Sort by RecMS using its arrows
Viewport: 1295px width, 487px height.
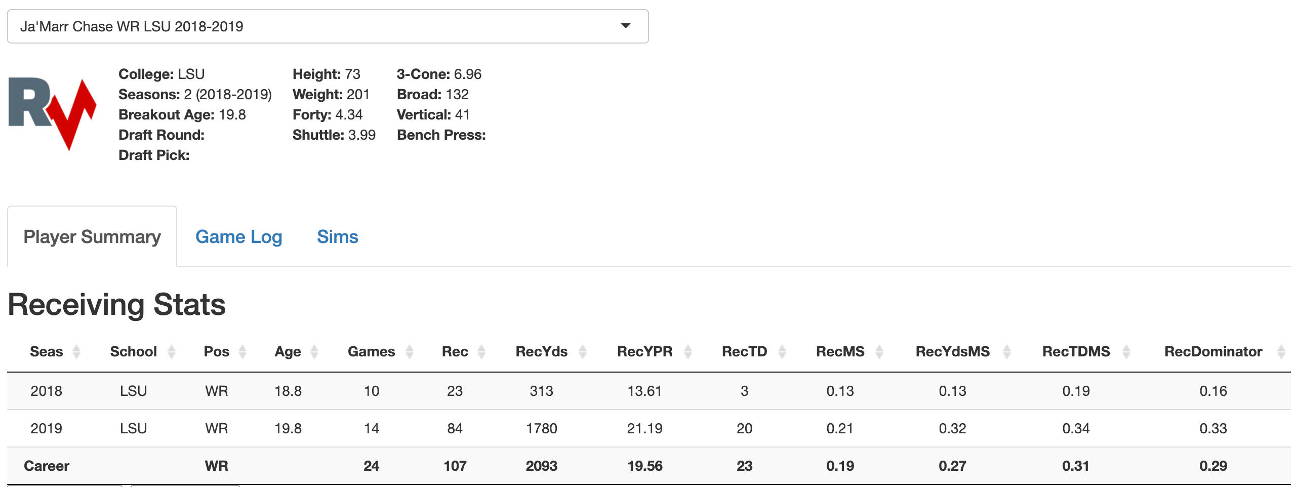click(879, 352)
